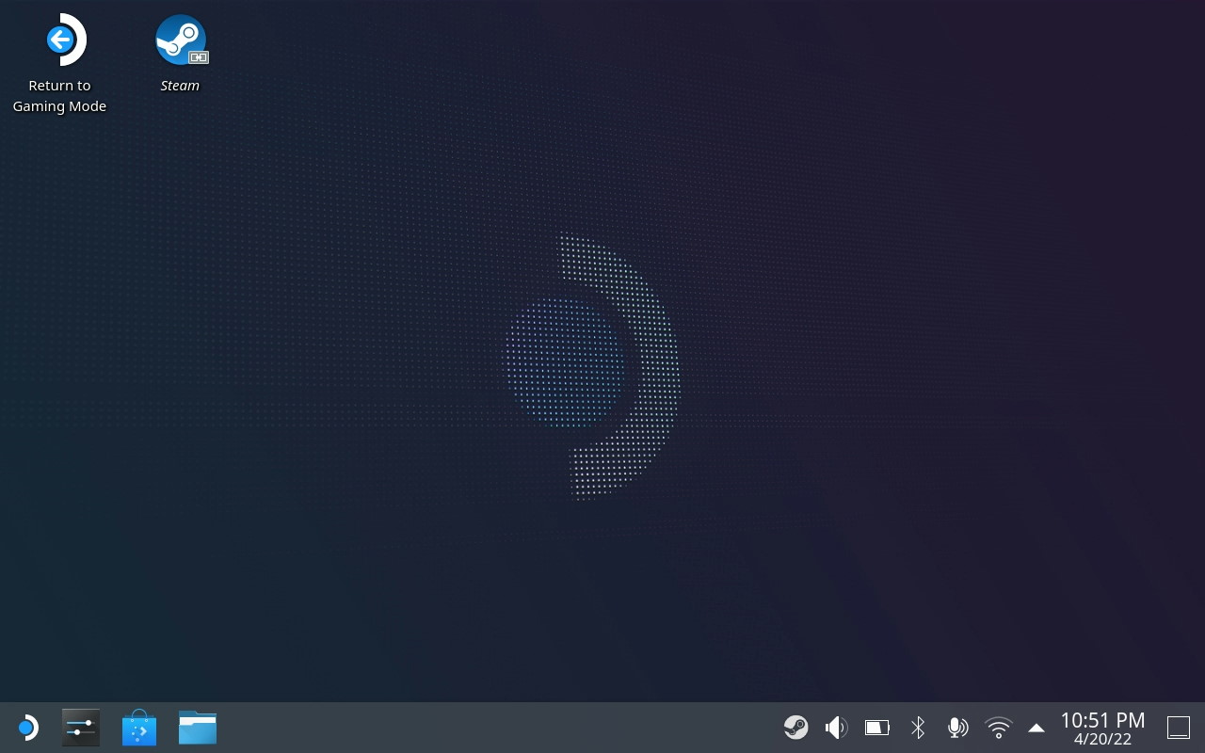Click the Show Desktop button at taskbar end
Image resolution: width=1205 pixels, height=753 pixels.
coord(1179,728)
